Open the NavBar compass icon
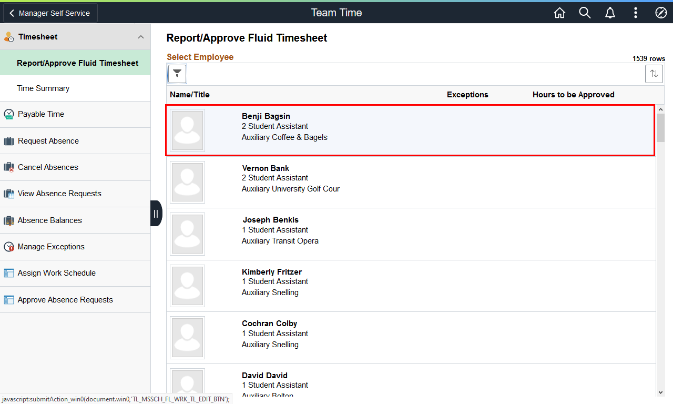The image size is (673, 404). [x=661, y=13]
